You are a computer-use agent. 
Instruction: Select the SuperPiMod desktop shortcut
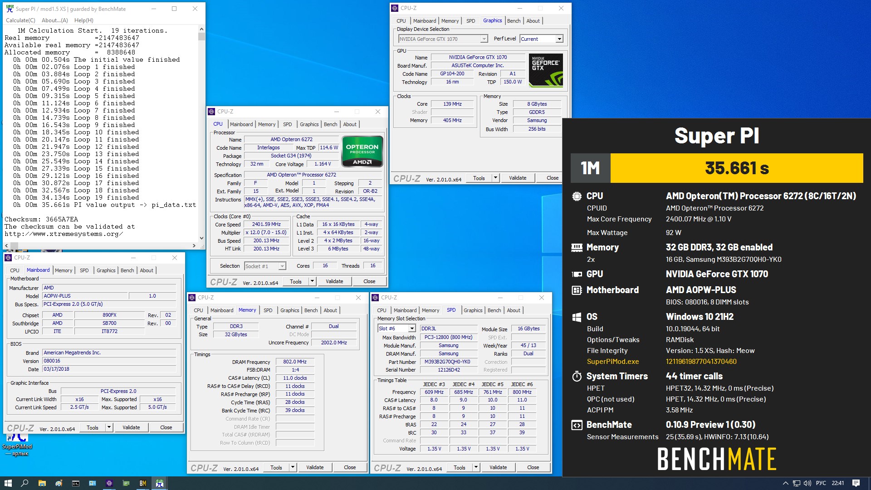coord(17,445)
